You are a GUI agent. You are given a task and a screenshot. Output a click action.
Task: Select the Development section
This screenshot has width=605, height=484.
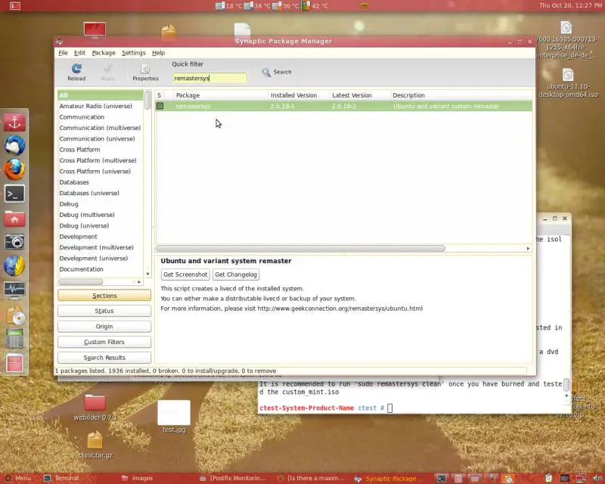(101, 237)
